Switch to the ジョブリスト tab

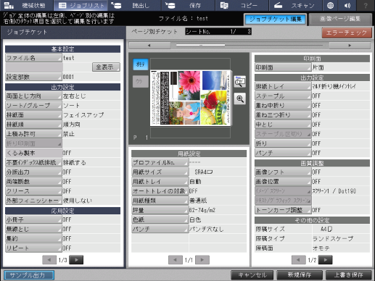coord(81,5)
